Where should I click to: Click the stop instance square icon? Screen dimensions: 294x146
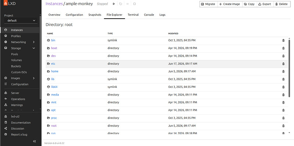pyautogui.click(x=135, y=4)
